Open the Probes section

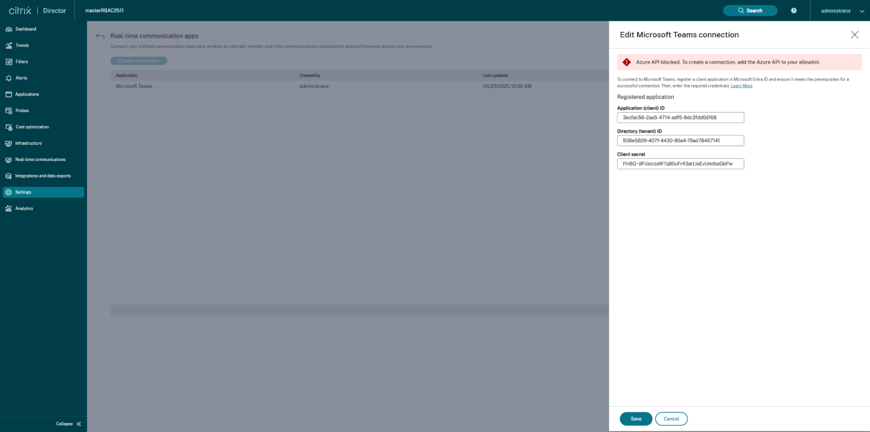click(21, 110)
